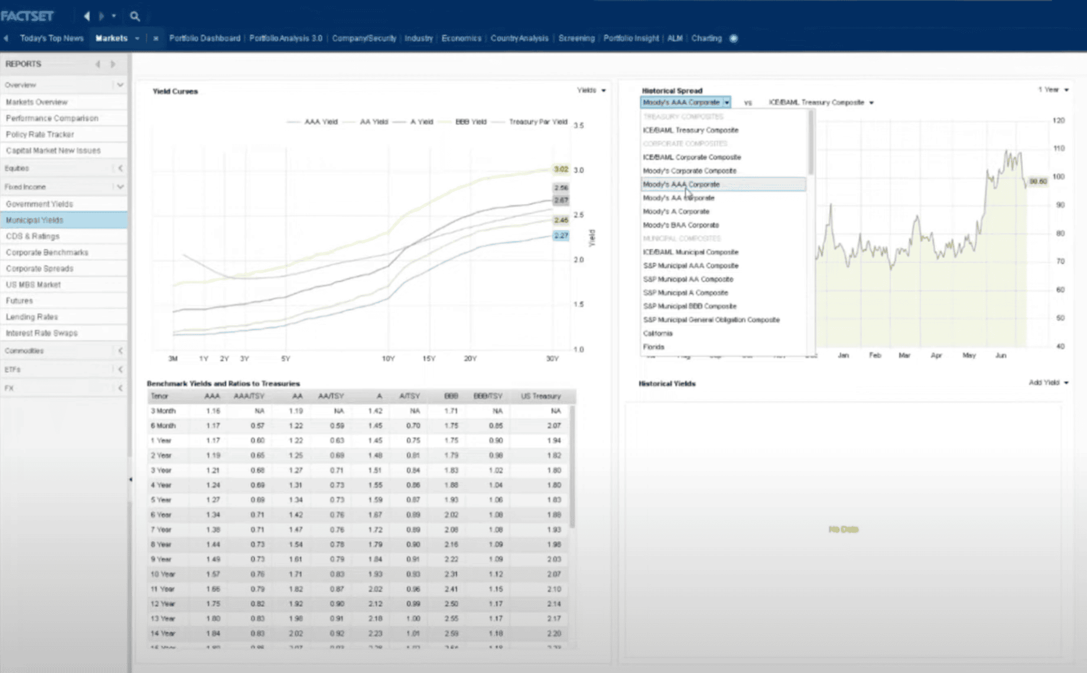Expand the ETFs section
1087x673 pixels.
120,370
